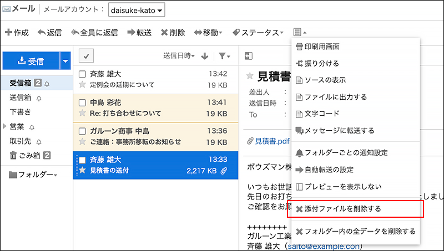The height and width of the screenshot is (251, 444).
Task: Click the paperclip icon on 見積書の送付 mail
Action: (x=224, y=171)
